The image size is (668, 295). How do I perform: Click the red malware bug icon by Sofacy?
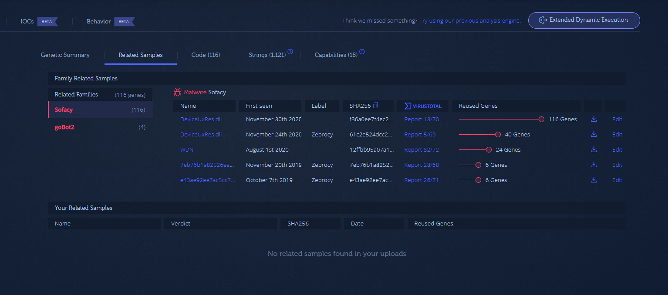click(177, 92)
